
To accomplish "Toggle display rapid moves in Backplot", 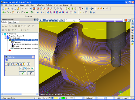I will click(17, 64).
